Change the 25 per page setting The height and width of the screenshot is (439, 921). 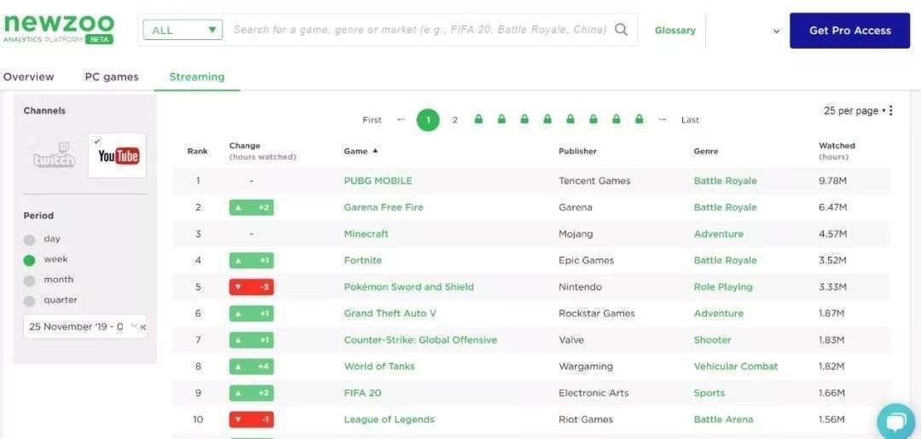click(854, 110)
